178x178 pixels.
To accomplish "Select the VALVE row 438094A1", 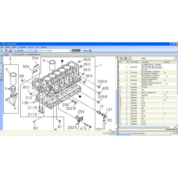I will (147, 124).
